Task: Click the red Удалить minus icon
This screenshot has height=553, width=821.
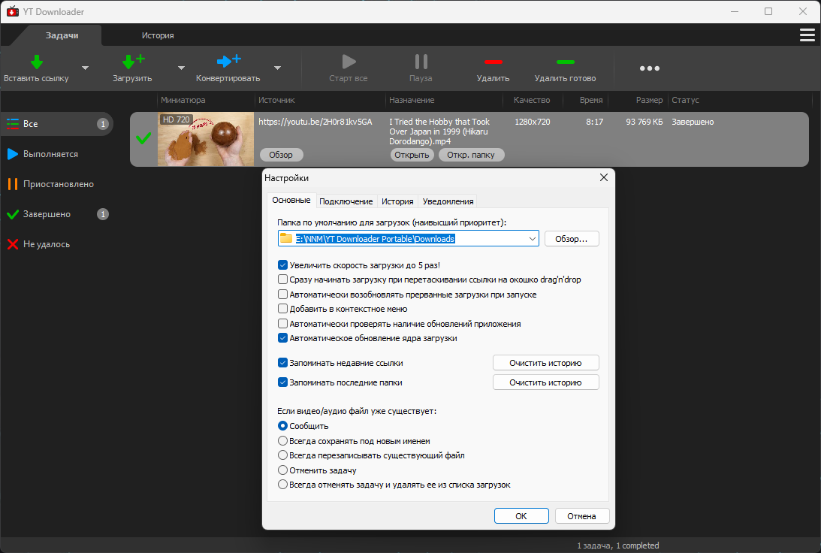Action: (x=494, y=62)
